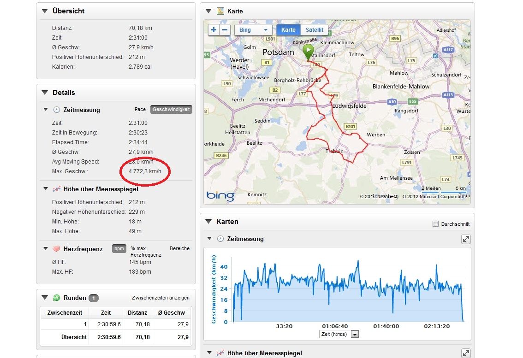Click the clock icon beside Zeitmessung in Details
The height and width of the screenshot is (358, 523).
pos(57,110)
